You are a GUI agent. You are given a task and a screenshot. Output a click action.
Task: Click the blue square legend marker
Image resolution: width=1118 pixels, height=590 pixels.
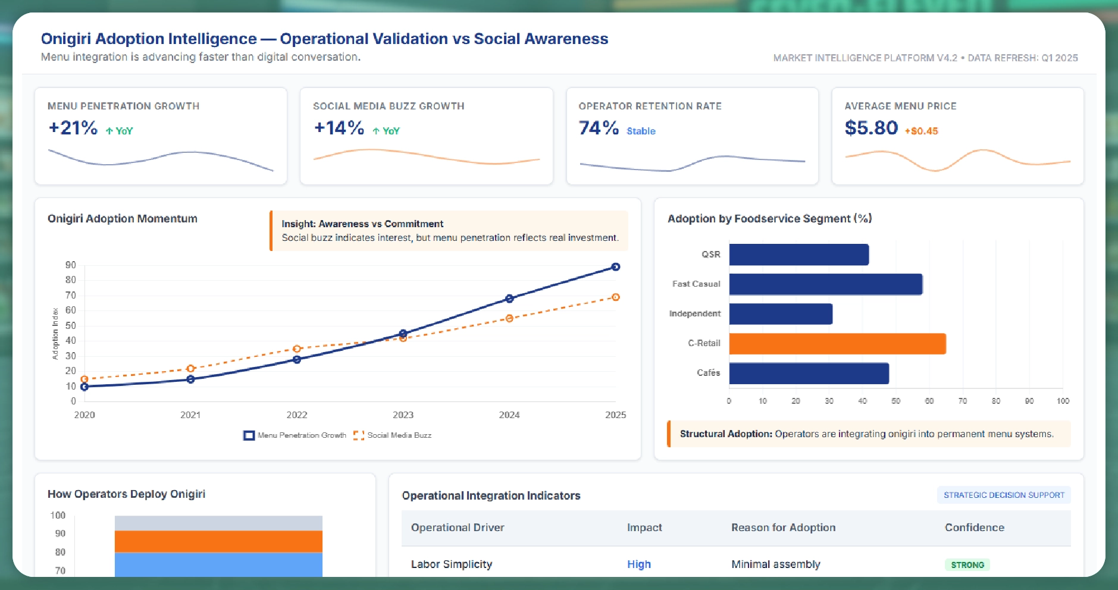click(248, 435)
